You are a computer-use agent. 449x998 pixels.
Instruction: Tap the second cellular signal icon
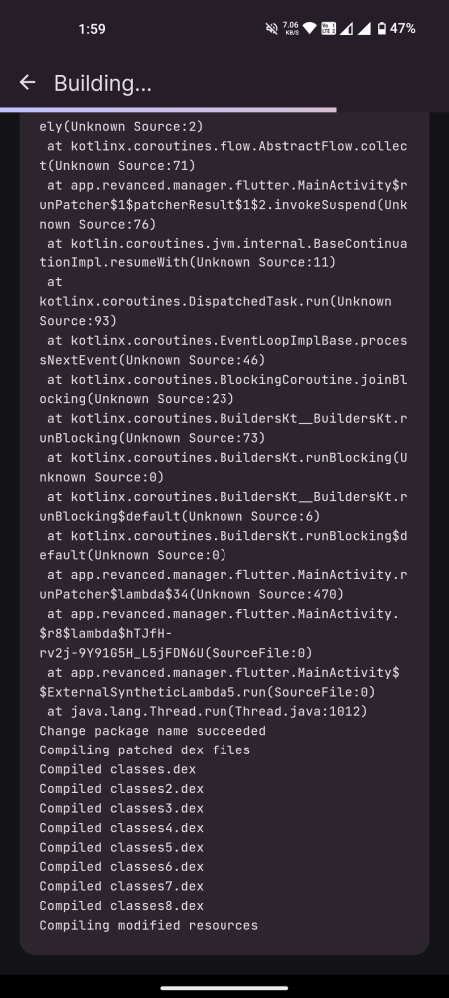364,29
